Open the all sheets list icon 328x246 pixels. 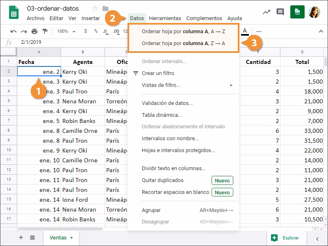pos(32,237)
